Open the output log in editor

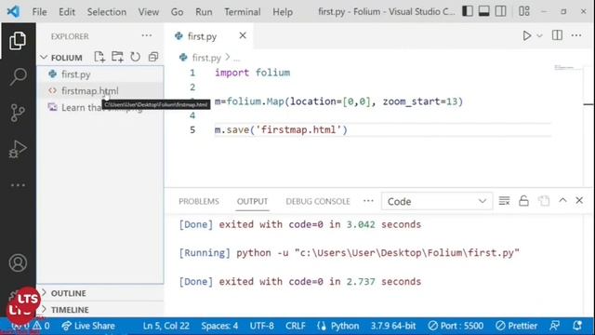click(x=543, y=201)
